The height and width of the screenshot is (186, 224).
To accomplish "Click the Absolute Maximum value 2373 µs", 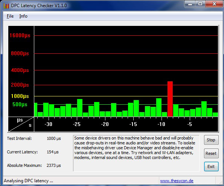I will [x=54, y=165].
